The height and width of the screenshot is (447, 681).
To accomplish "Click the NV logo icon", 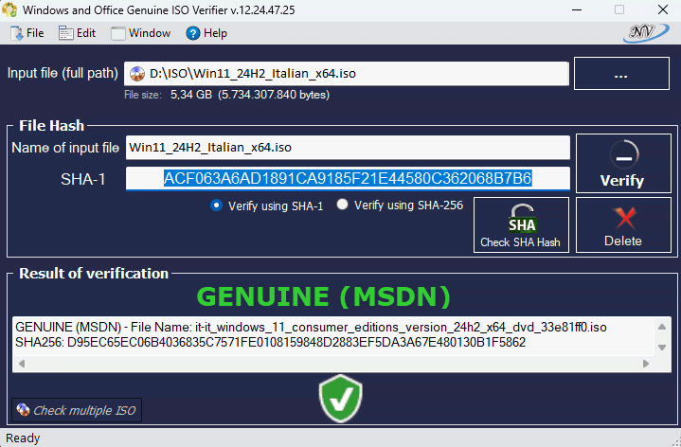I will (645, 33).
